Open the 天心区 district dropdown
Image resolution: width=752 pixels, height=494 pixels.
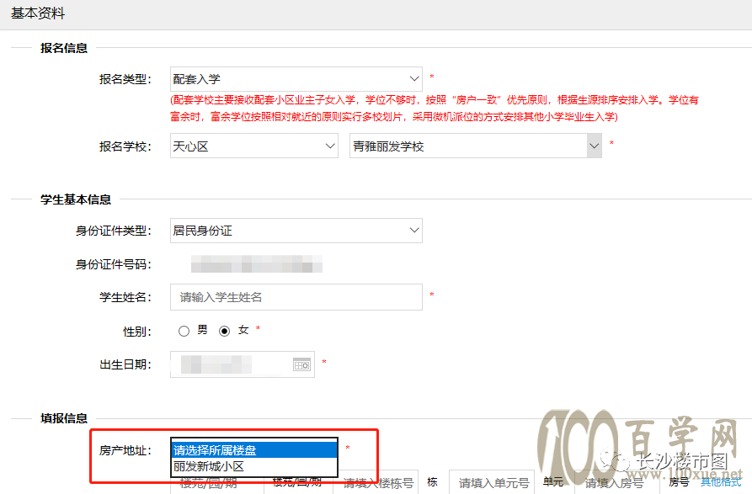click(x=254, y=146)
